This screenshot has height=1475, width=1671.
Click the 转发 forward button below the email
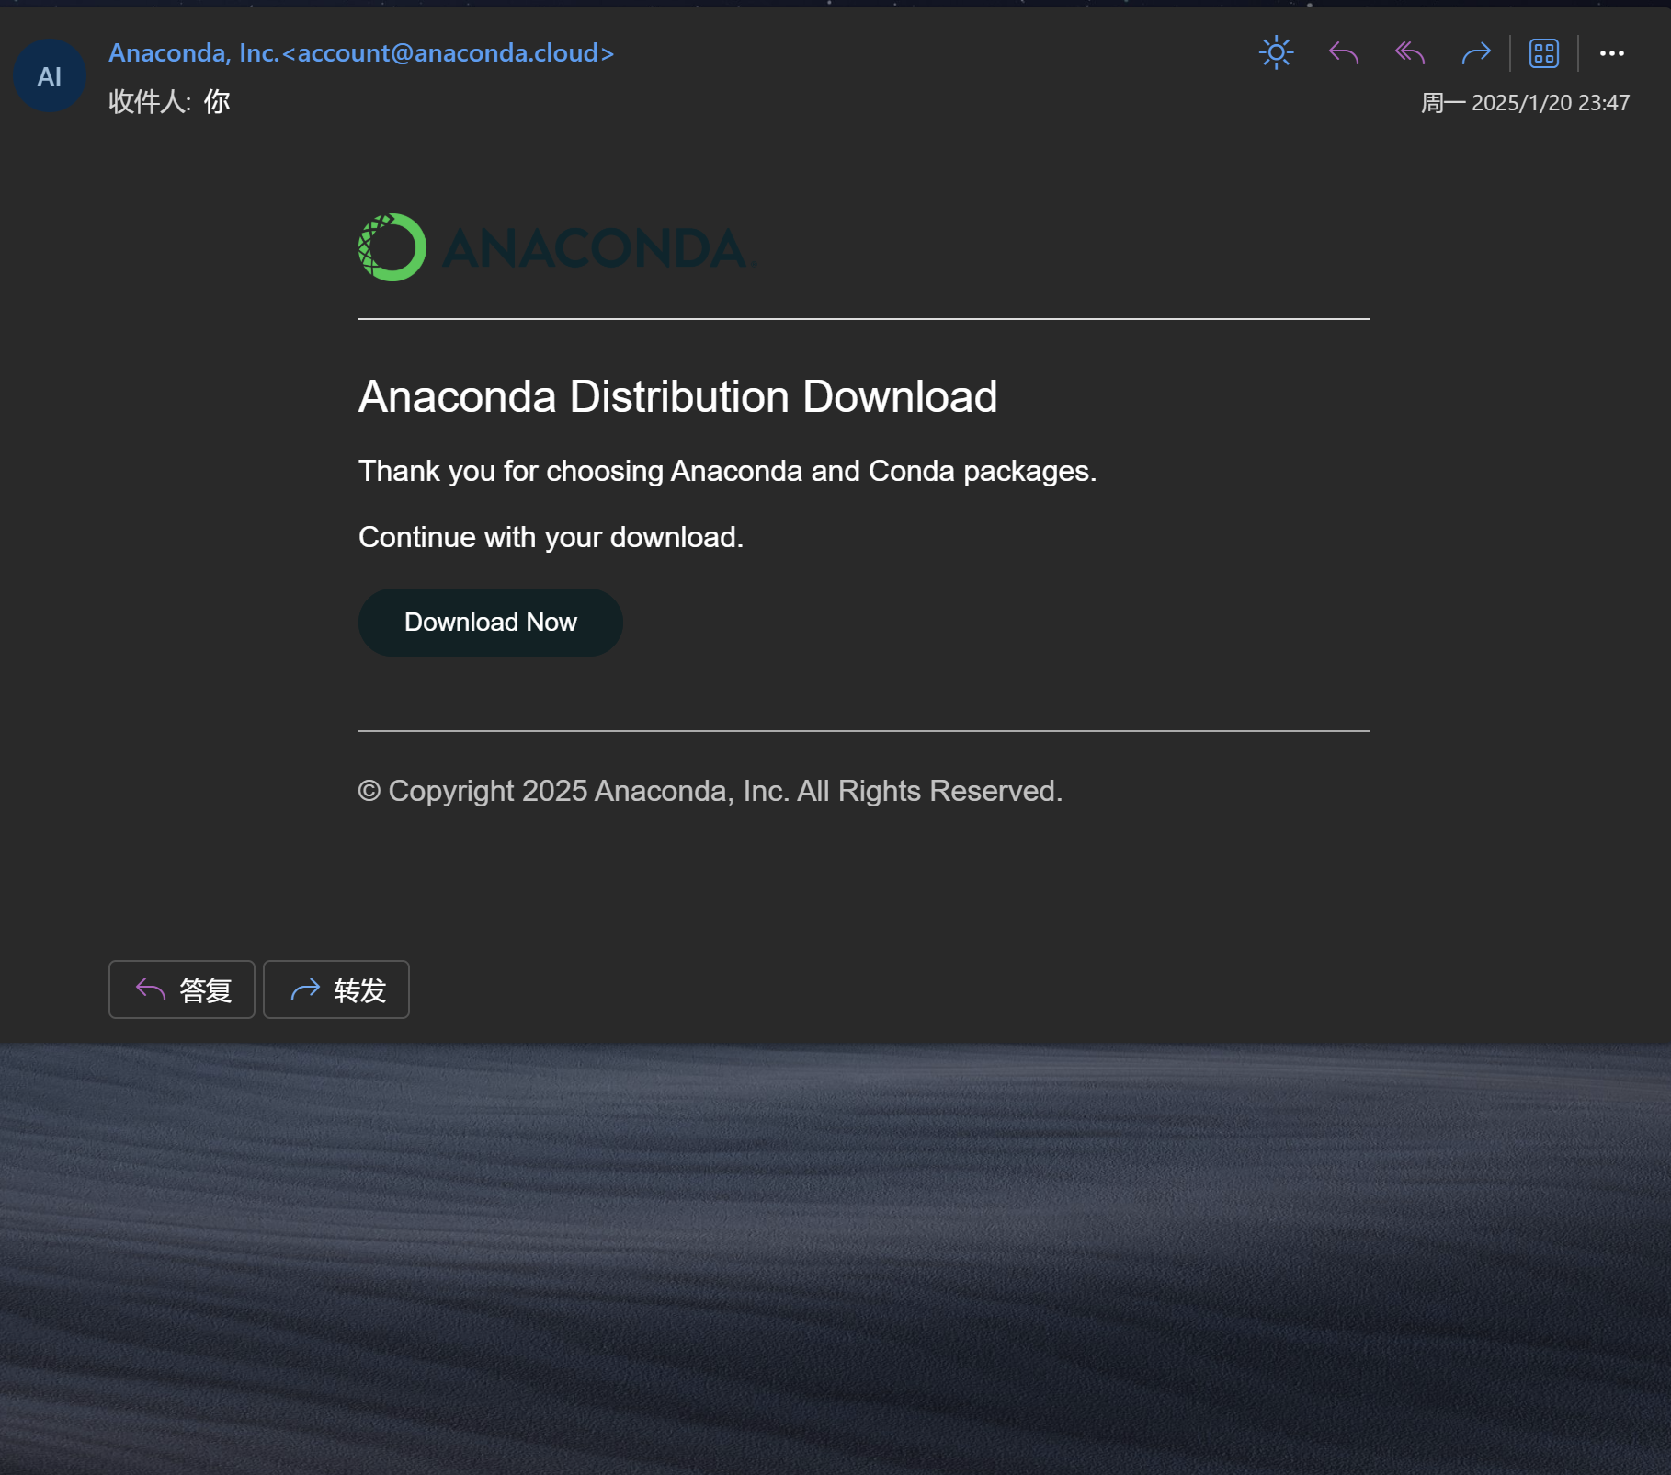pyautogui.click(x=336, y=989)
